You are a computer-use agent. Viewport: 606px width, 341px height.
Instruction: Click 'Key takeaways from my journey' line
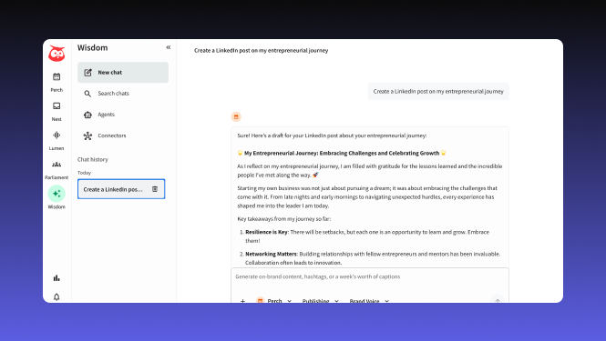pos(284,219)
